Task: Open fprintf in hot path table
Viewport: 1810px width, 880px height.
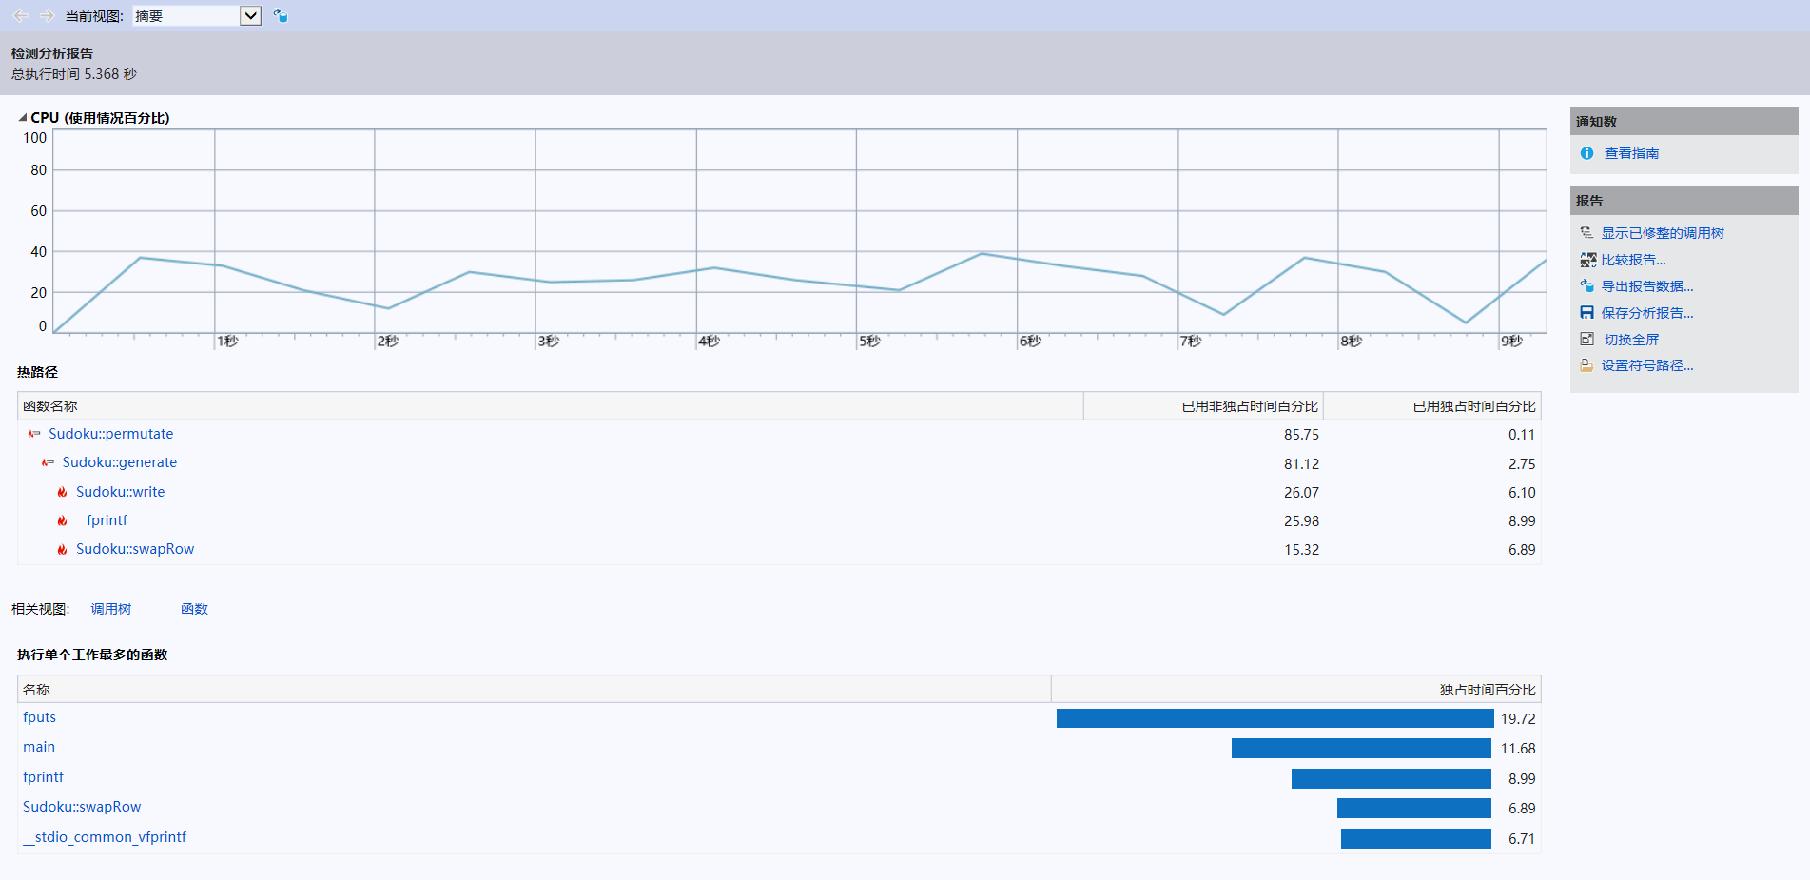Action: [x=107, y=520]
